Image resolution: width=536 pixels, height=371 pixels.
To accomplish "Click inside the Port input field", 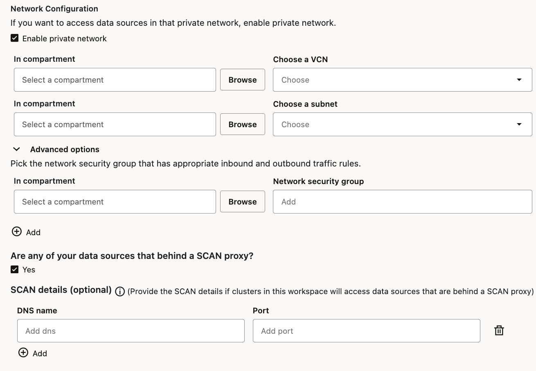I will [366, 331].
